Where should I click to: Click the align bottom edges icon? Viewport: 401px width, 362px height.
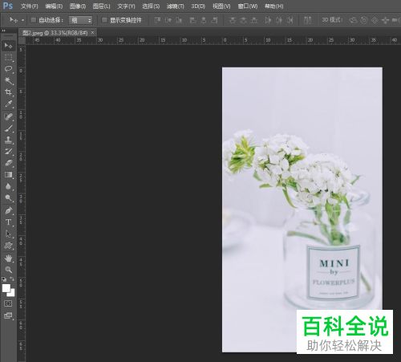click(179, 20)
